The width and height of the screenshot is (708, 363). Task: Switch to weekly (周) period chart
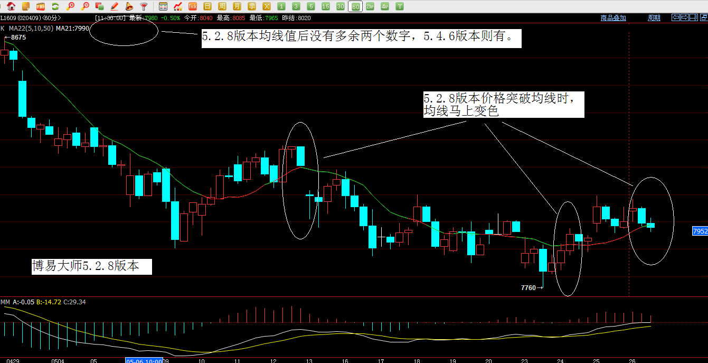click(x=222, y=6)
